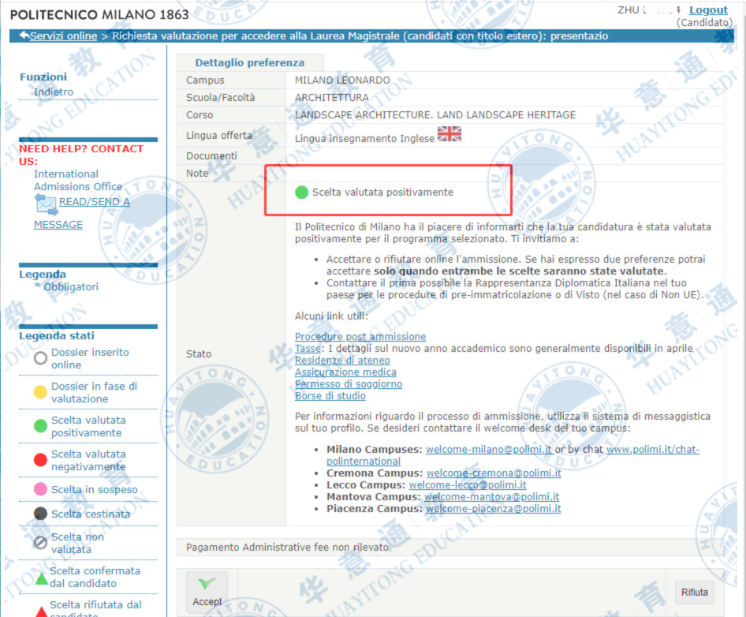Screen dimensions: 746x617
Task: Click the MILANO LEONARDO campus value
Action: pyautogui.click(x=342, y=80)
